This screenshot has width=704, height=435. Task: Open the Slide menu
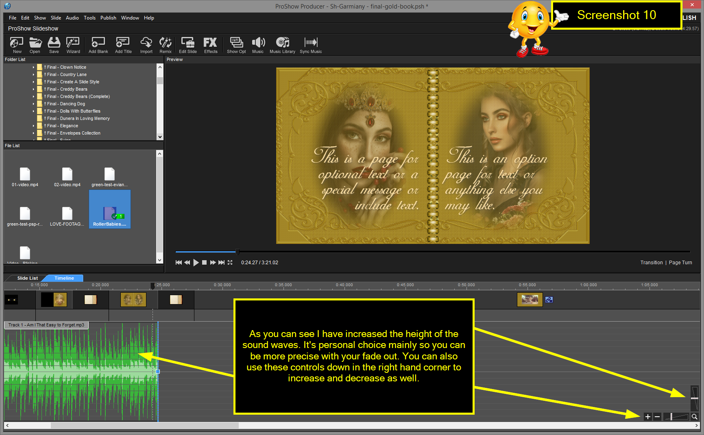pos(56,18)
